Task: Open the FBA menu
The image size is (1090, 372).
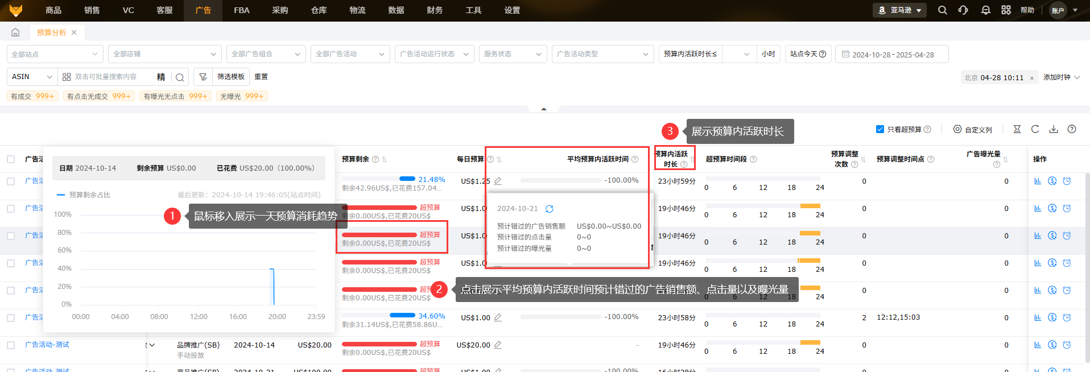Action: point(241,10)
